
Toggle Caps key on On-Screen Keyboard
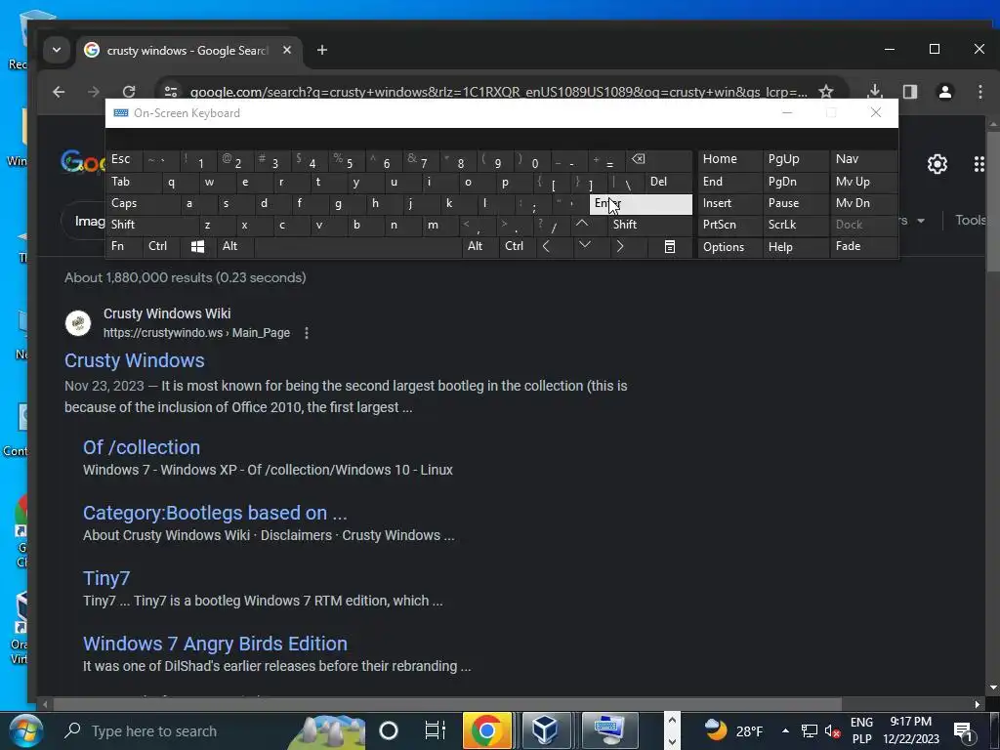[x=143, y=203]
